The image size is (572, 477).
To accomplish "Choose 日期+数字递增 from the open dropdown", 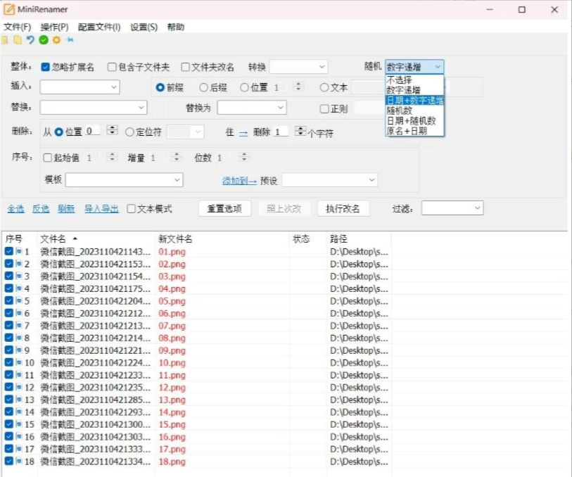I will (414, 101).
